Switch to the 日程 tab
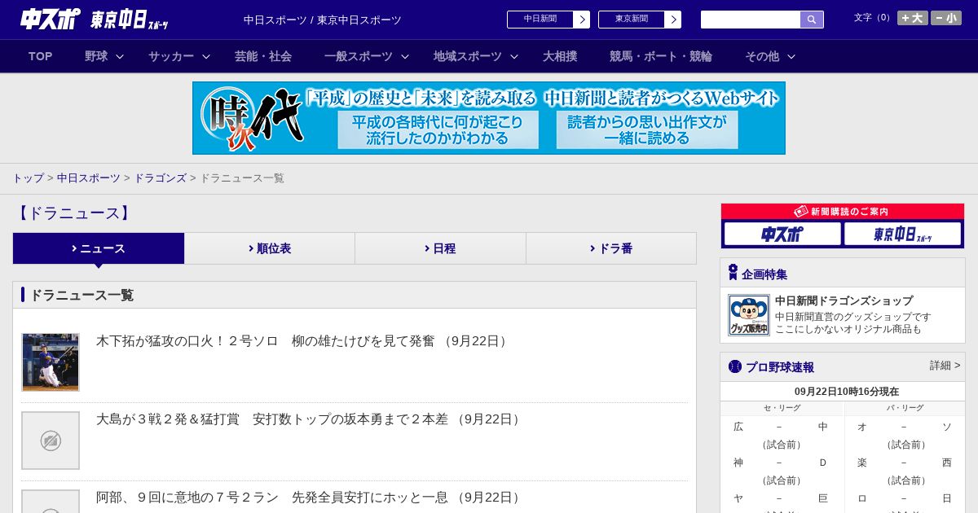 [440, 248]
